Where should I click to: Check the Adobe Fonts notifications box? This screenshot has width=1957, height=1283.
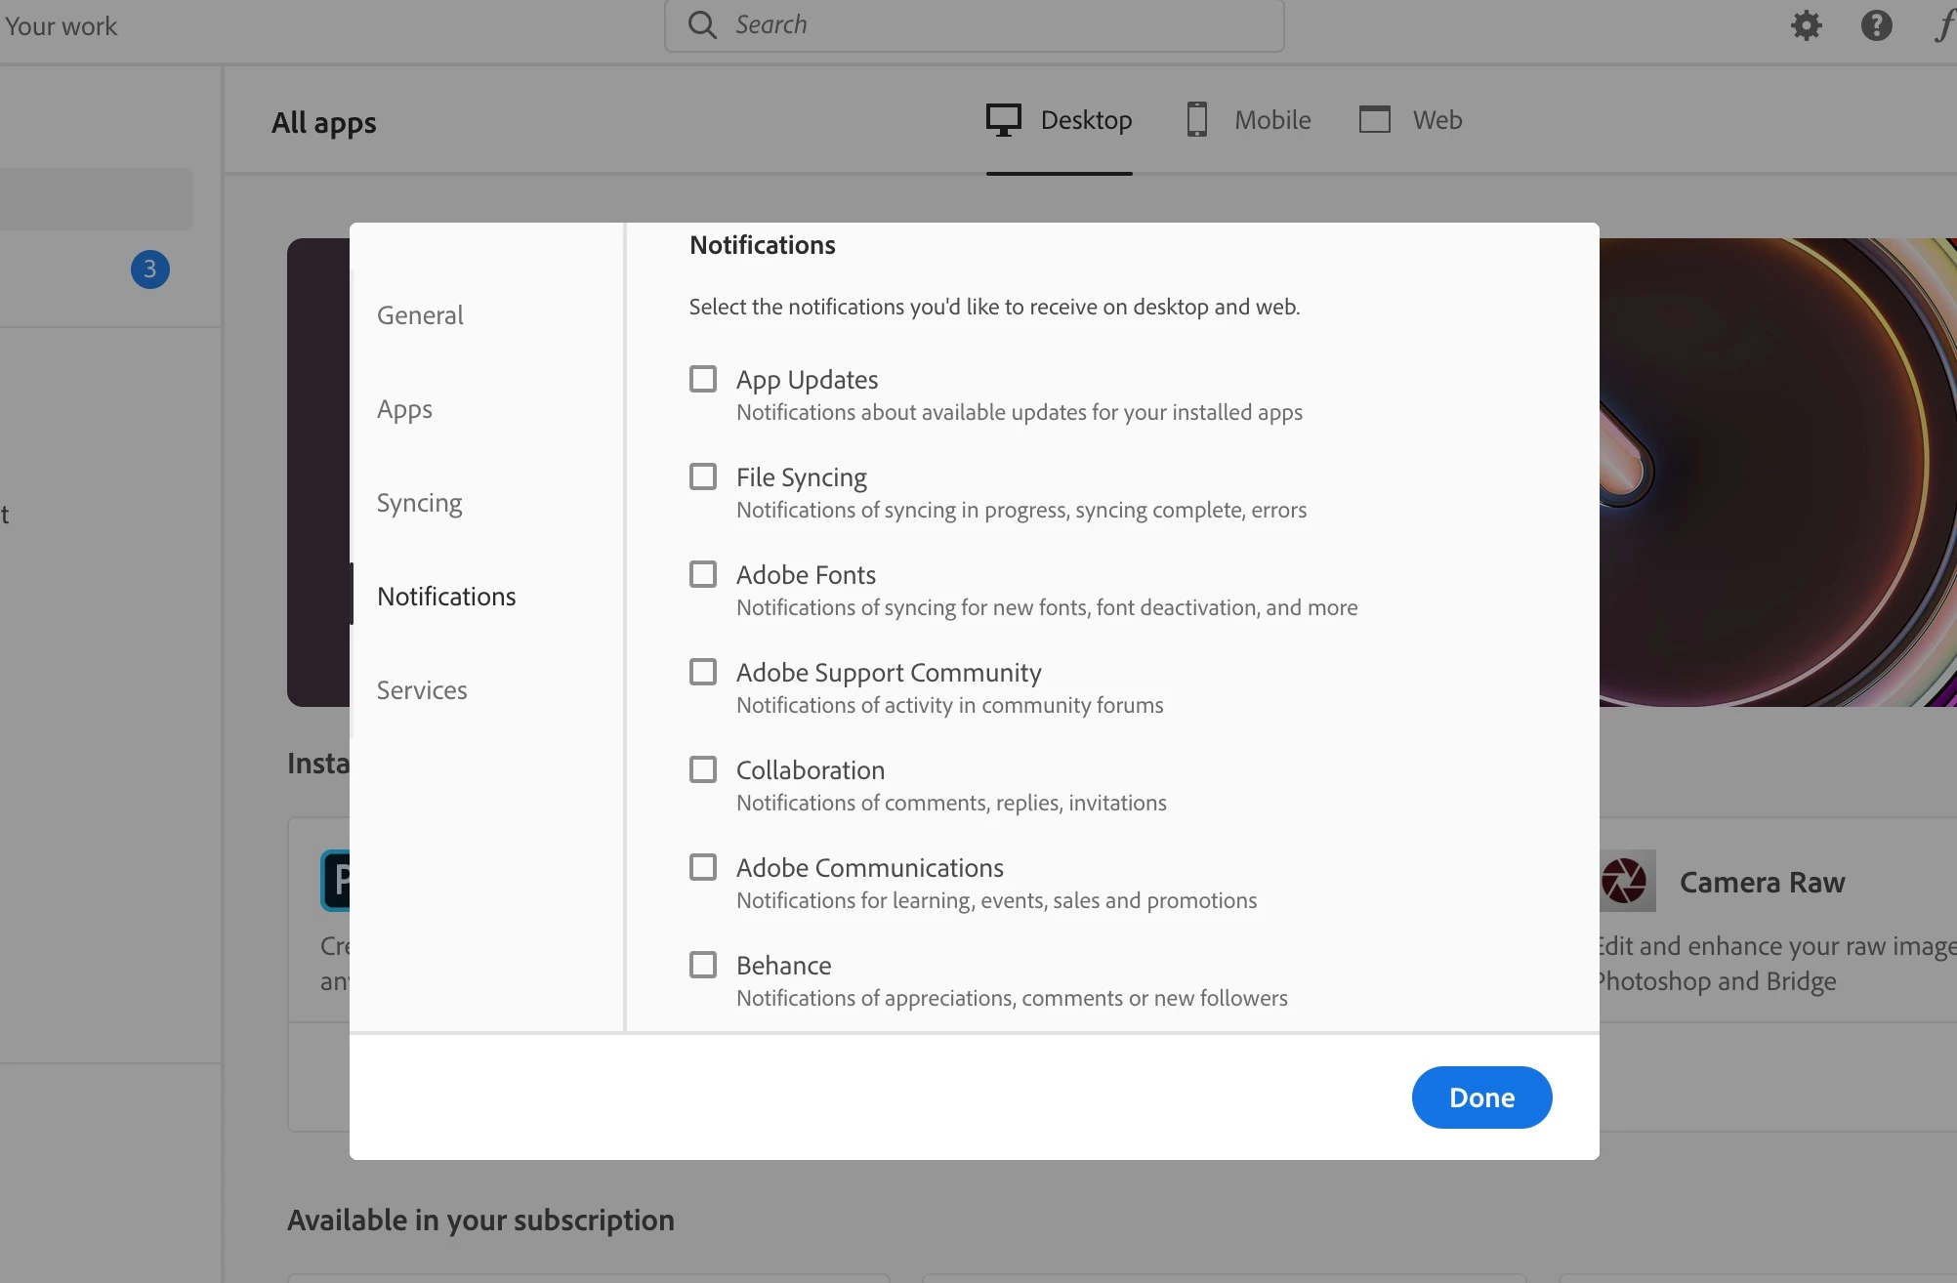(x=703, y=574)
